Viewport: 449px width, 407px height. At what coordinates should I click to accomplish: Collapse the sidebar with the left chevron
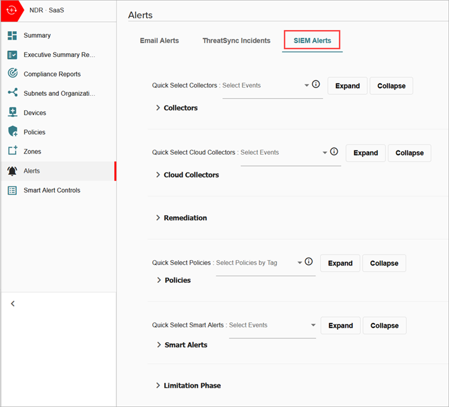coord(13,303)
